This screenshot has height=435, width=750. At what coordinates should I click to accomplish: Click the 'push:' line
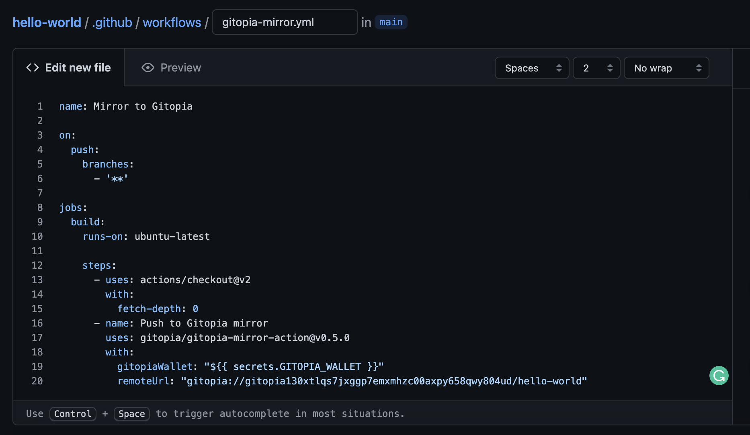click(x=85, y=150)
